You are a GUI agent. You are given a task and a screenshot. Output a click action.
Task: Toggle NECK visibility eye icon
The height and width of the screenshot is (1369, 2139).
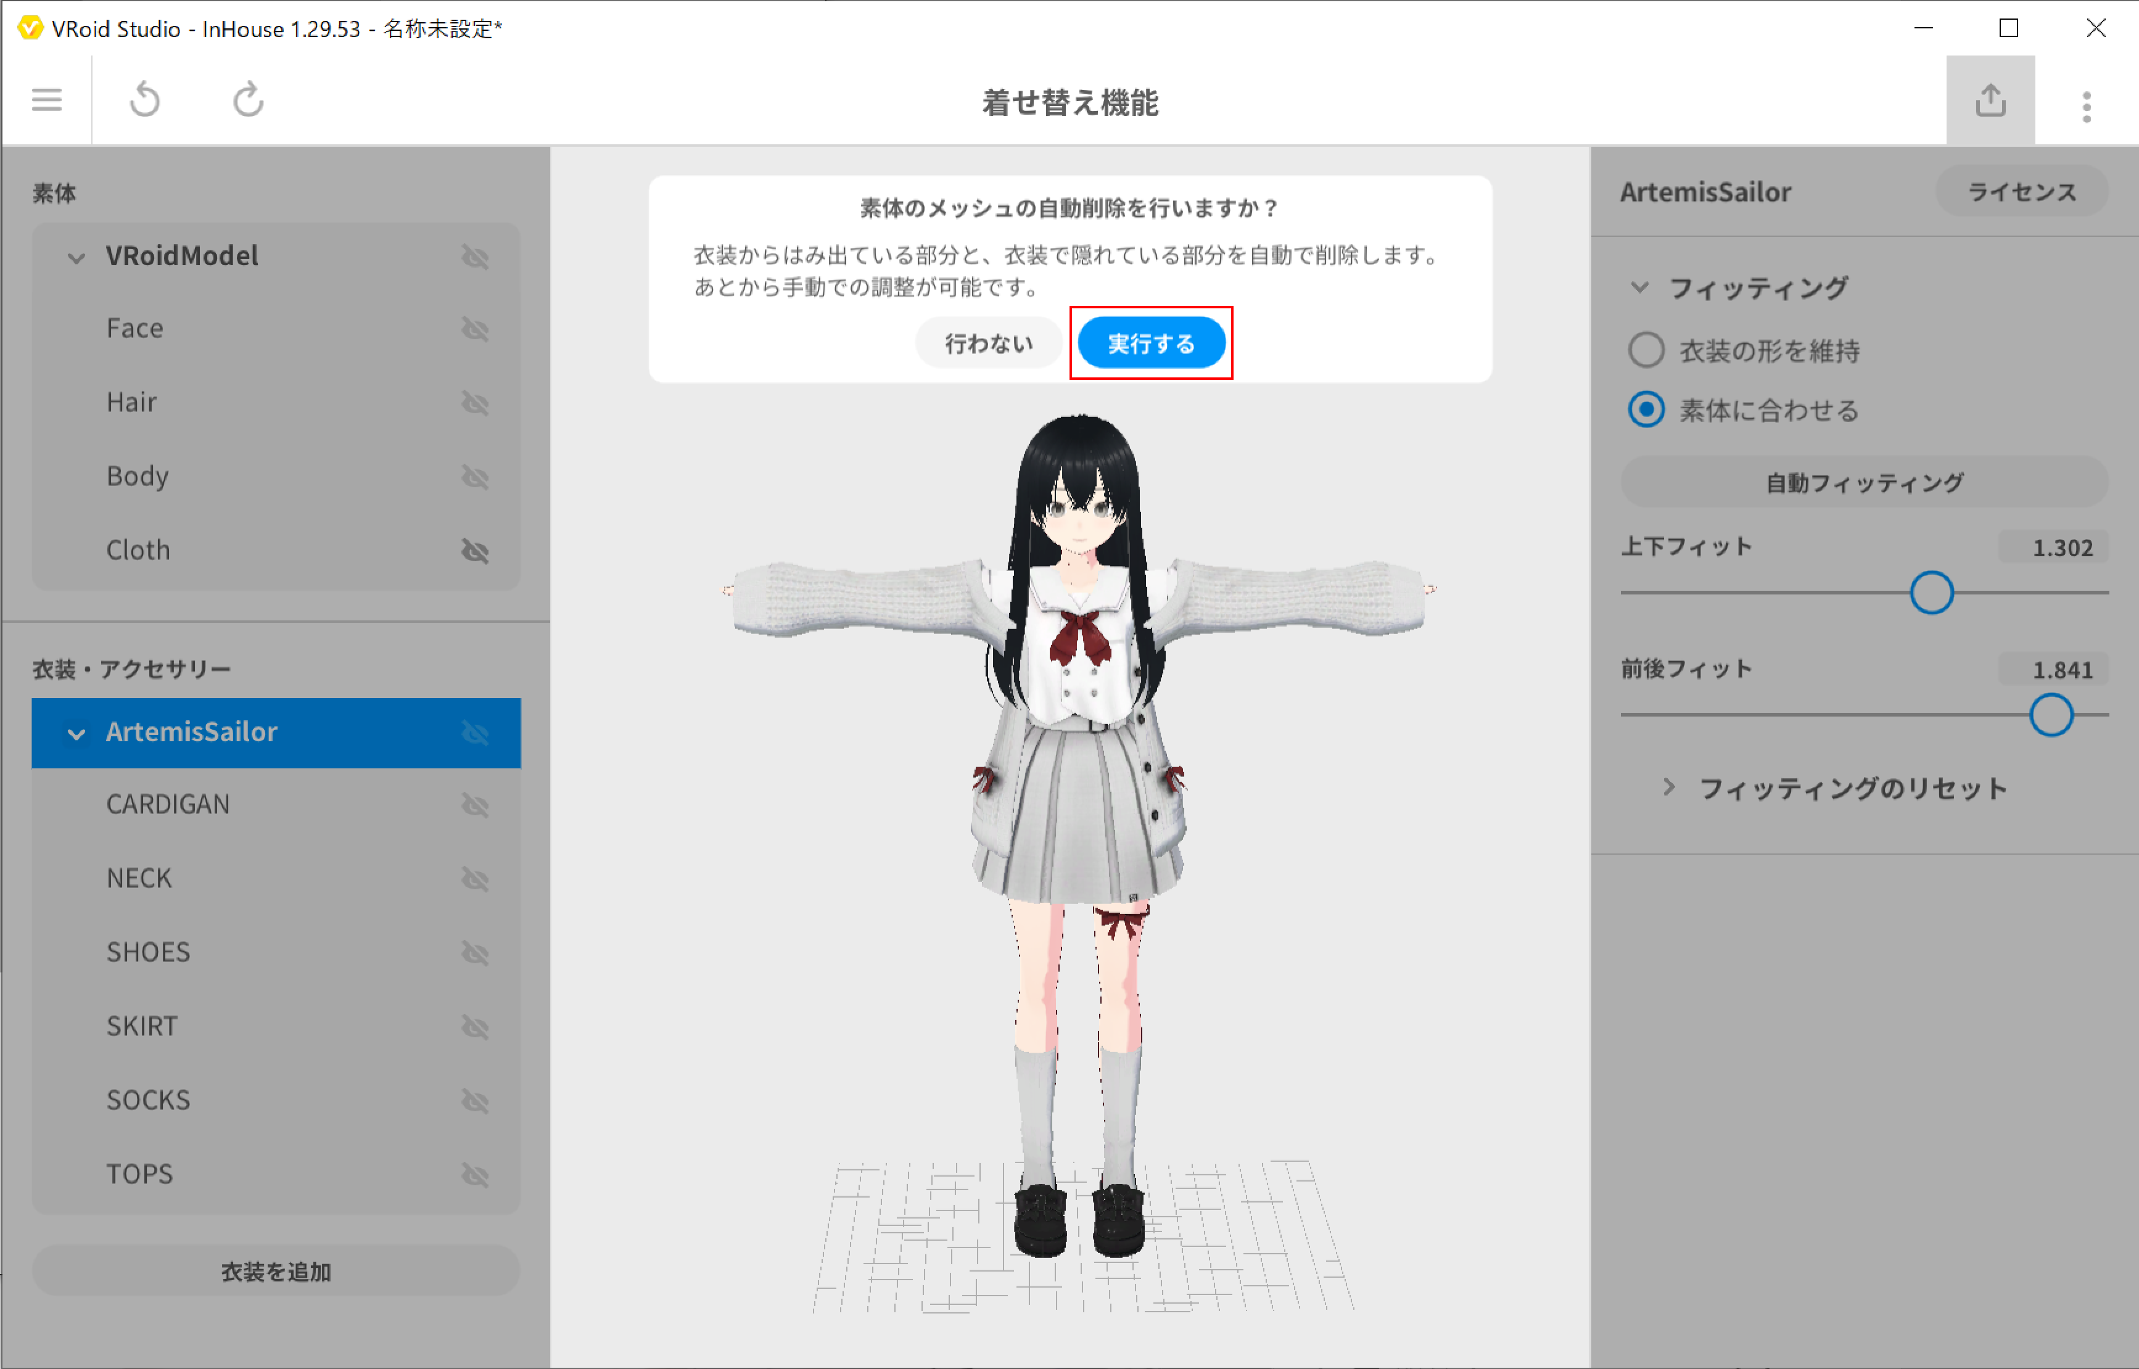coord(476,879)
